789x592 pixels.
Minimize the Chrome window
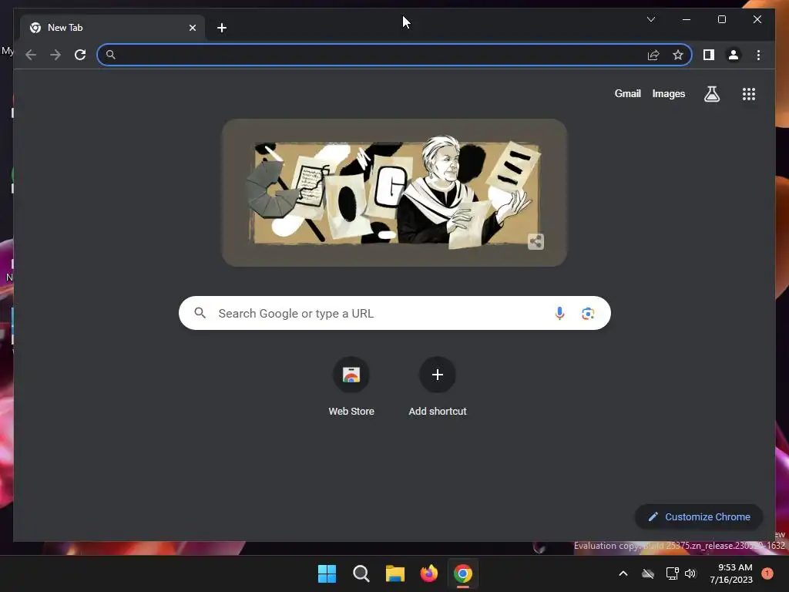tap(687, 19)
